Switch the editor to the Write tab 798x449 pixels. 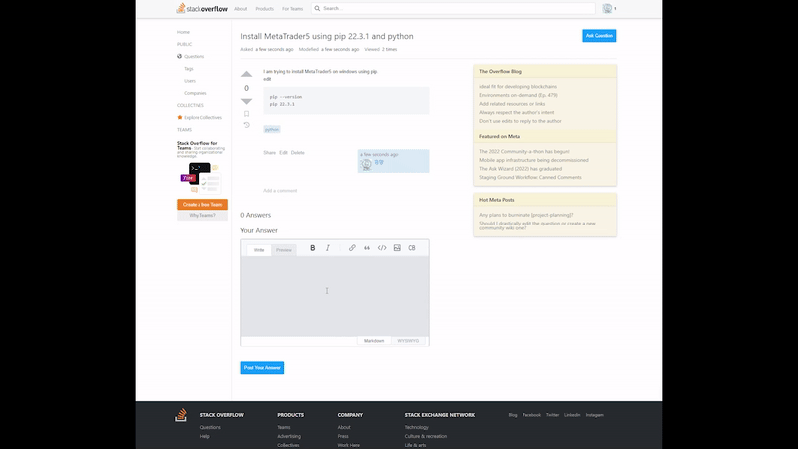(x=259, y=250)
